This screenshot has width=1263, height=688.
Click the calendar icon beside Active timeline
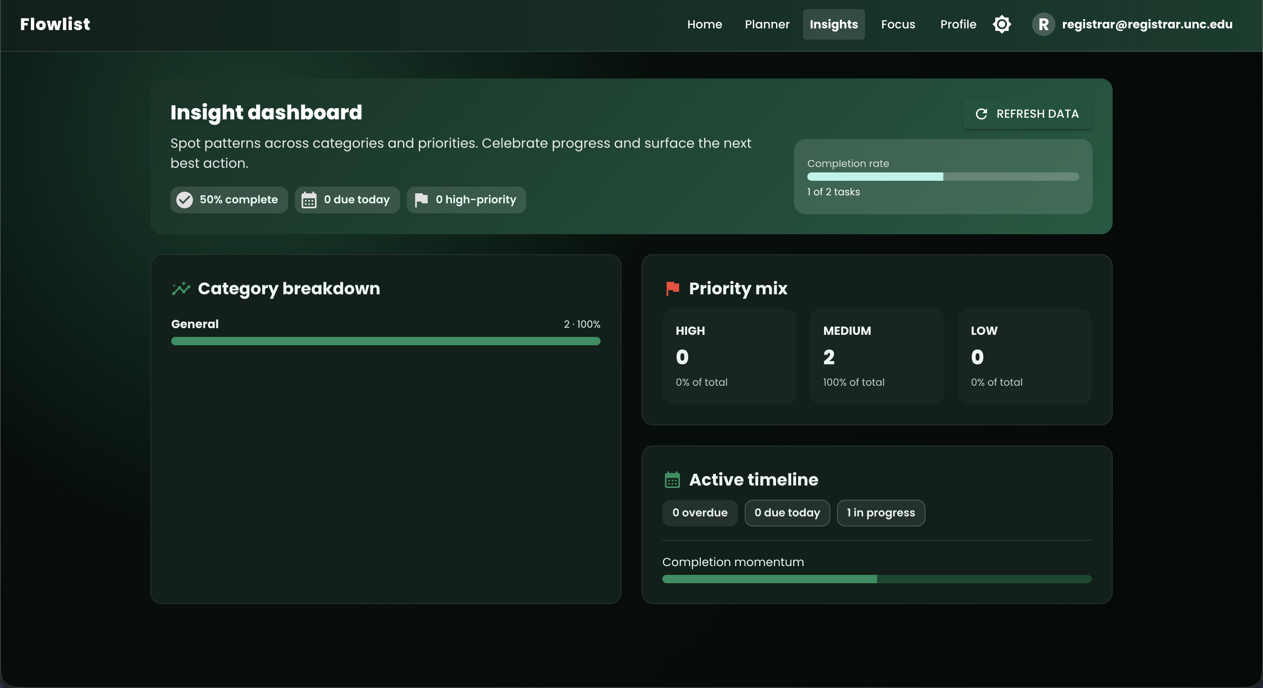tap(672, 479)
